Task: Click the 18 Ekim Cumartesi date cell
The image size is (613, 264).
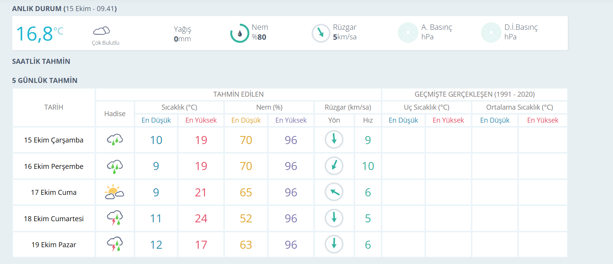Action: 54,219
